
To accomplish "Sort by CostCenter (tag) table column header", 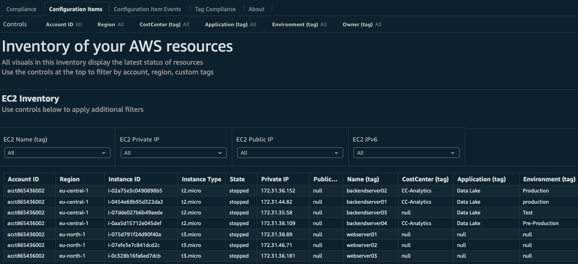I will pyautogui.click(x=425, y=179).
